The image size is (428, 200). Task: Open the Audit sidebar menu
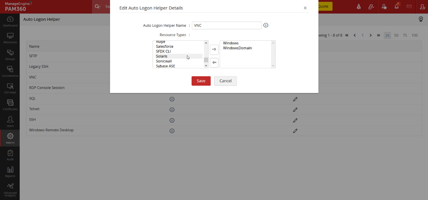10,155
